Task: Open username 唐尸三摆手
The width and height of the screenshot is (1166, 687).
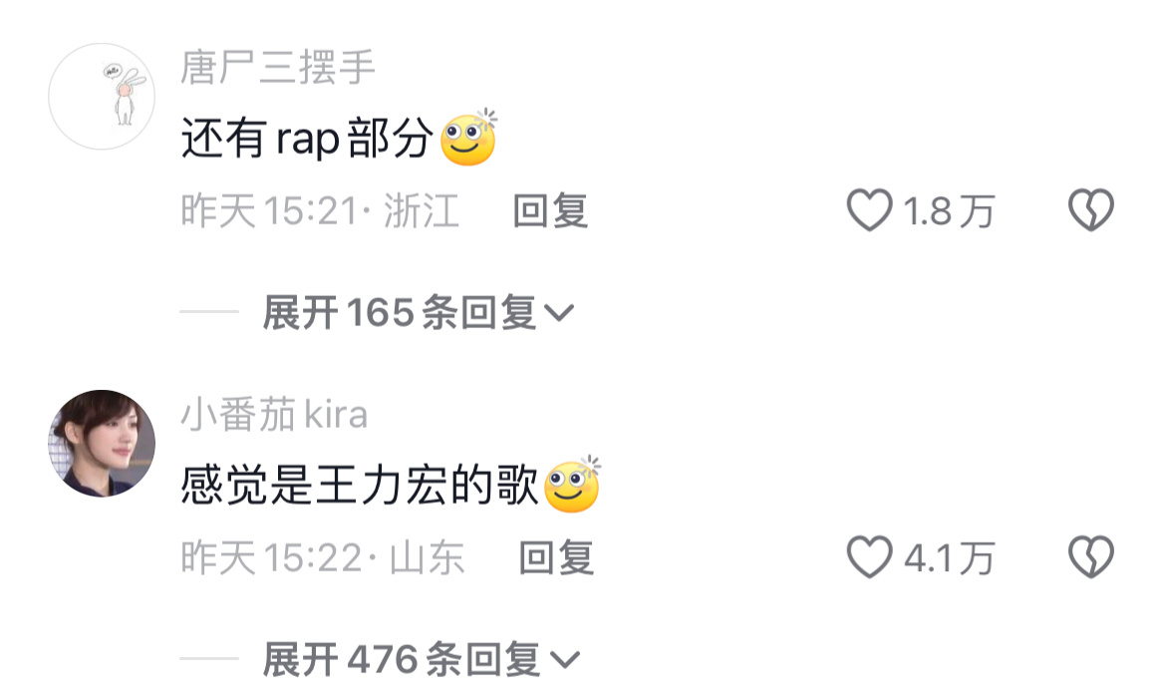Action: click(277, 67)
